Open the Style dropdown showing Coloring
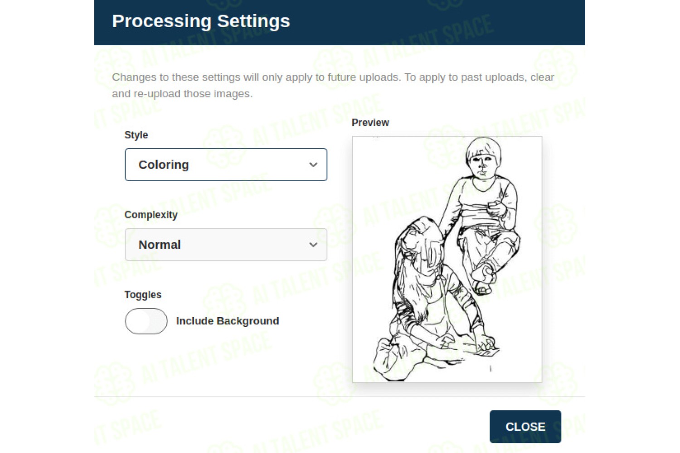This screenshot has width=680, height=453. (x=226, y=165)
